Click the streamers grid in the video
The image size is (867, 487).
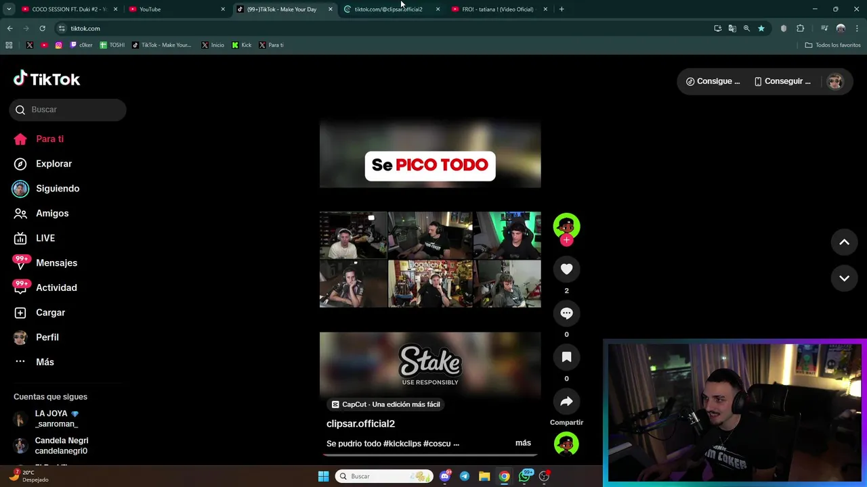click(430, 260)
